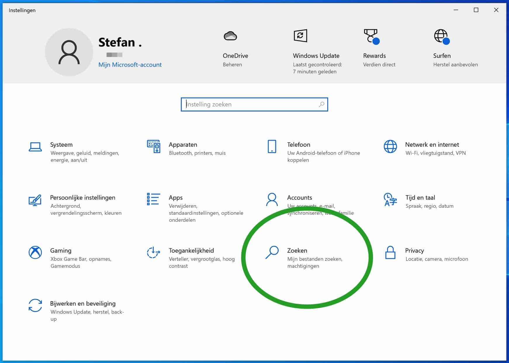The image size is (509, 363).
Task: Select the Privacy title
Action: point(414,250)
